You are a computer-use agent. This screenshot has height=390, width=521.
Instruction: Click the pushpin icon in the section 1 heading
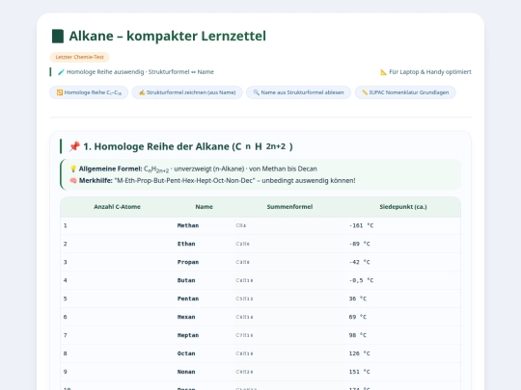click(x=74, y=146)
